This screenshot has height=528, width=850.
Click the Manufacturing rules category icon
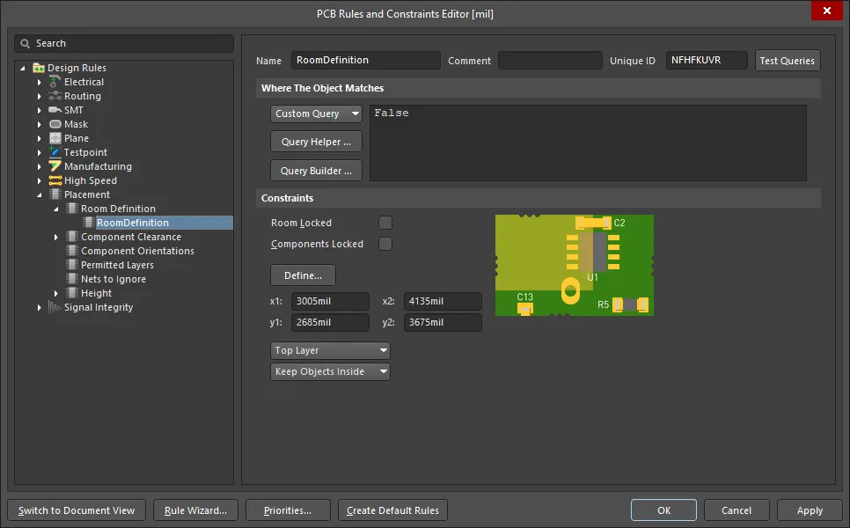click(55, 166)
